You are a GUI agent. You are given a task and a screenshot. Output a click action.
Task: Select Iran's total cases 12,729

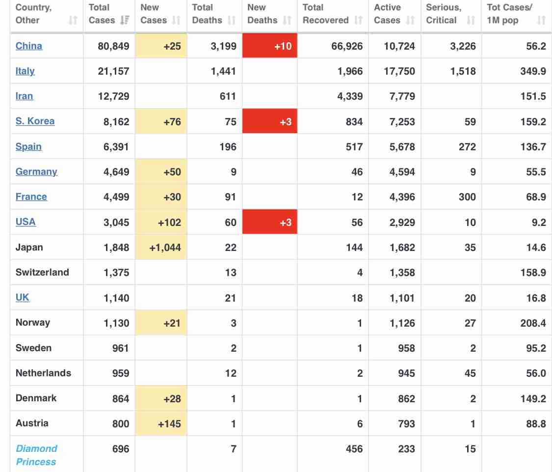click(113, 96)
